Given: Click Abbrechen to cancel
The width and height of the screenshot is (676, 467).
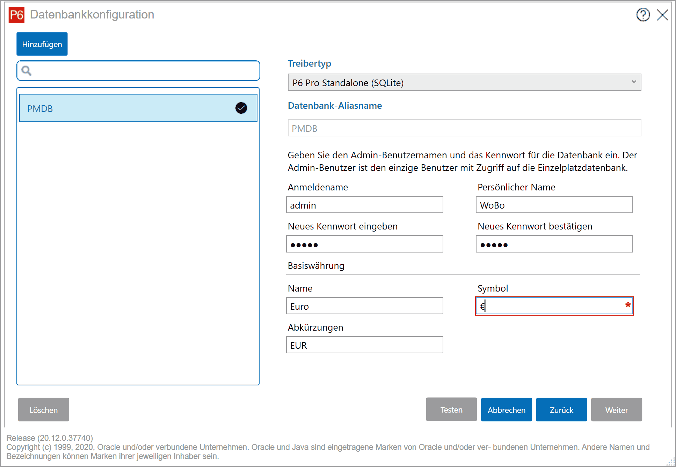Looking at the screenshot, I should (x=506, y=410).
